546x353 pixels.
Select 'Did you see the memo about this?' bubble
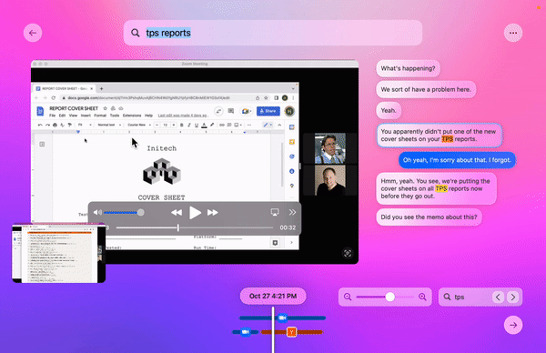click(429, 217)
